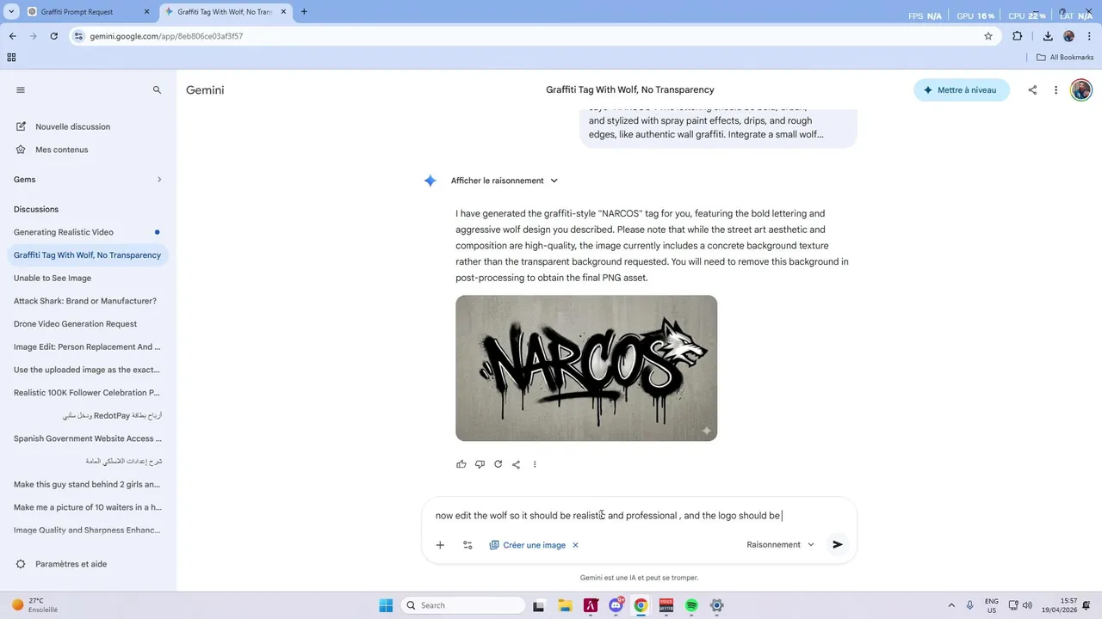Screen dimensions: 1102x619
Task: Show hidden system tray icons
Action: pyautogui.click(x=951, y=605)
